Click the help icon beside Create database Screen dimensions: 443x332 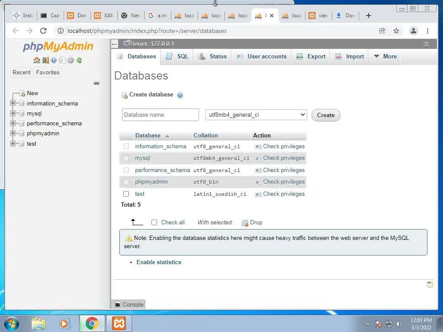180,95
